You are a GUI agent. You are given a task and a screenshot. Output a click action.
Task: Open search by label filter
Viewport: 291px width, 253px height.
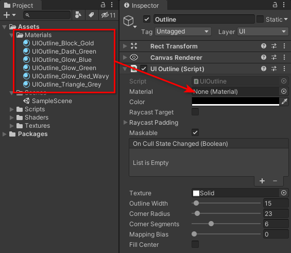[91, 15]
